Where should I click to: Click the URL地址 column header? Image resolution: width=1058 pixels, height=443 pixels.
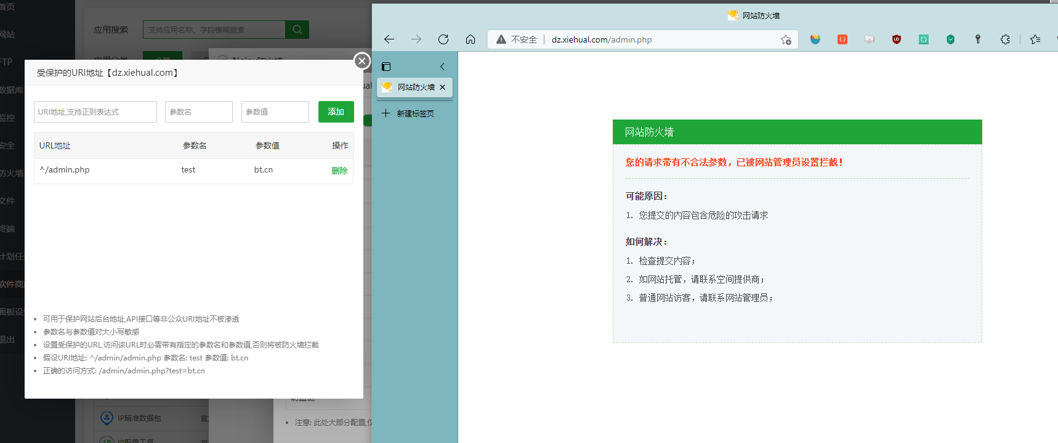[55, 145]
